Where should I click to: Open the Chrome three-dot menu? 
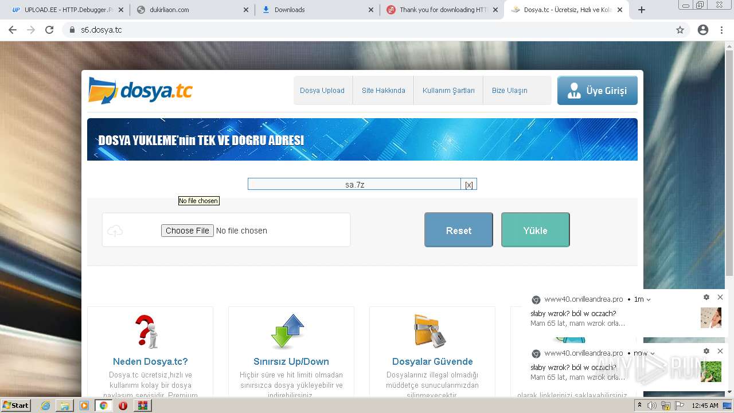point(721,30)
